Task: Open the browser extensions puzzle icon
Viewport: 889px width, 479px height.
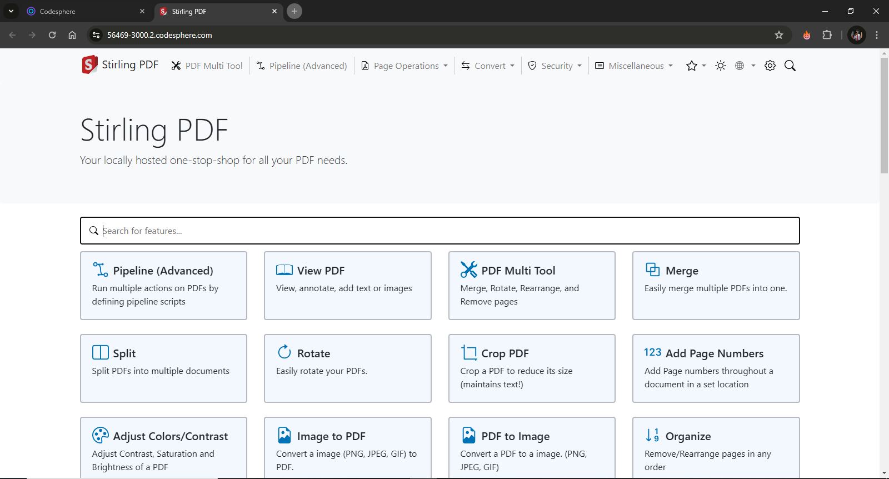Action: [827, 35]
